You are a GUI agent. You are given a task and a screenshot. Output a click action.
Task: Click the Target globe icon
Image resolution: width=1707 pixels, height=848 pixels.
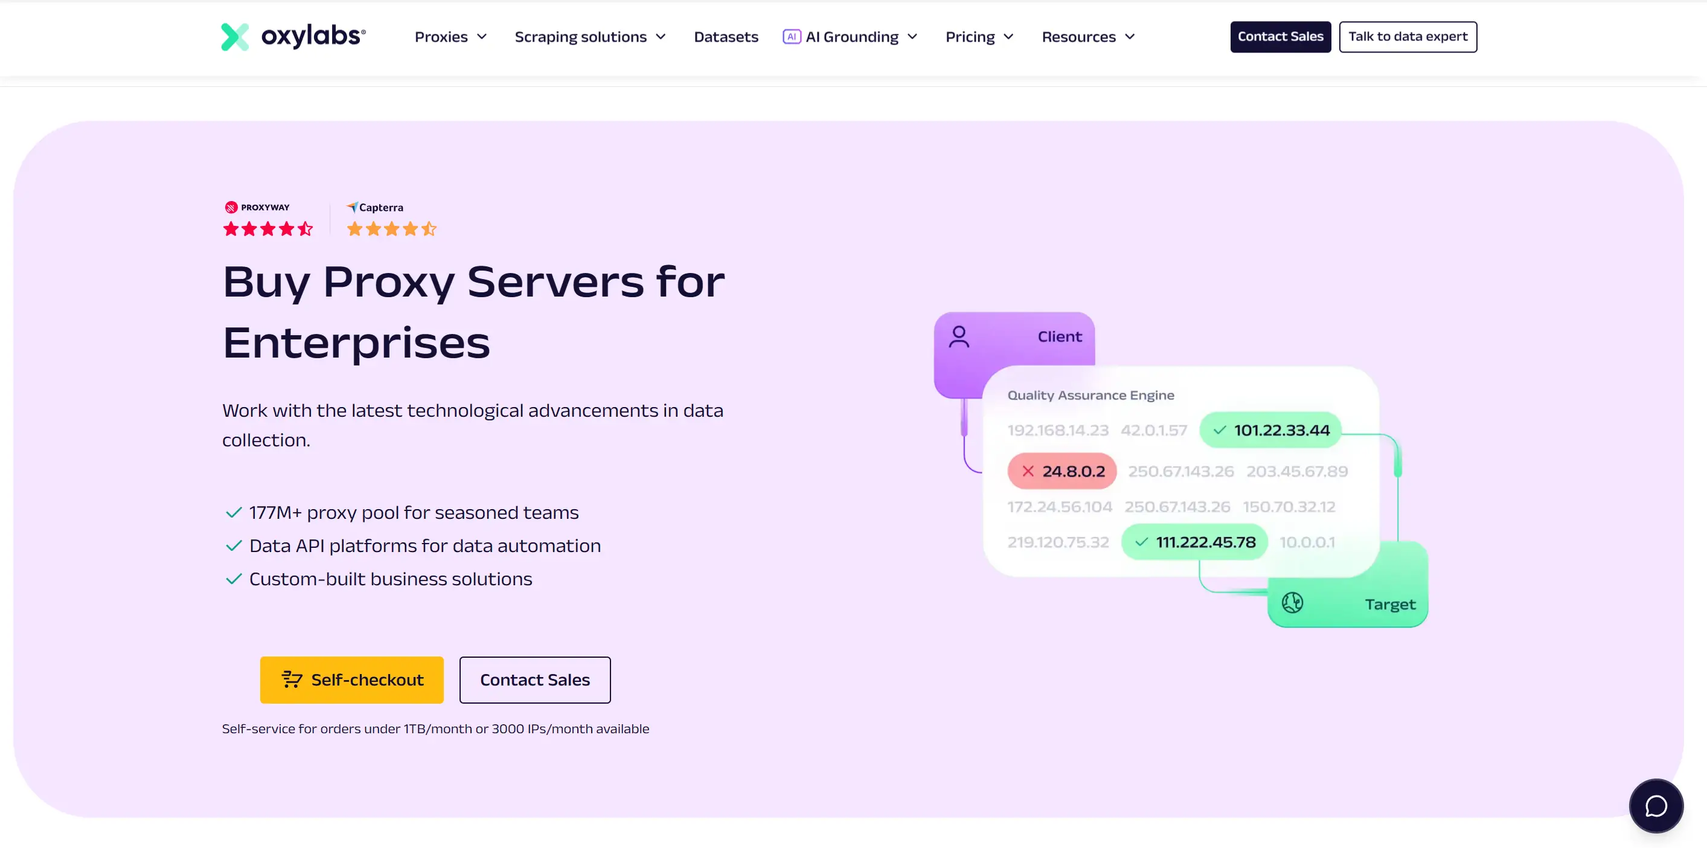click(1292, 602)
